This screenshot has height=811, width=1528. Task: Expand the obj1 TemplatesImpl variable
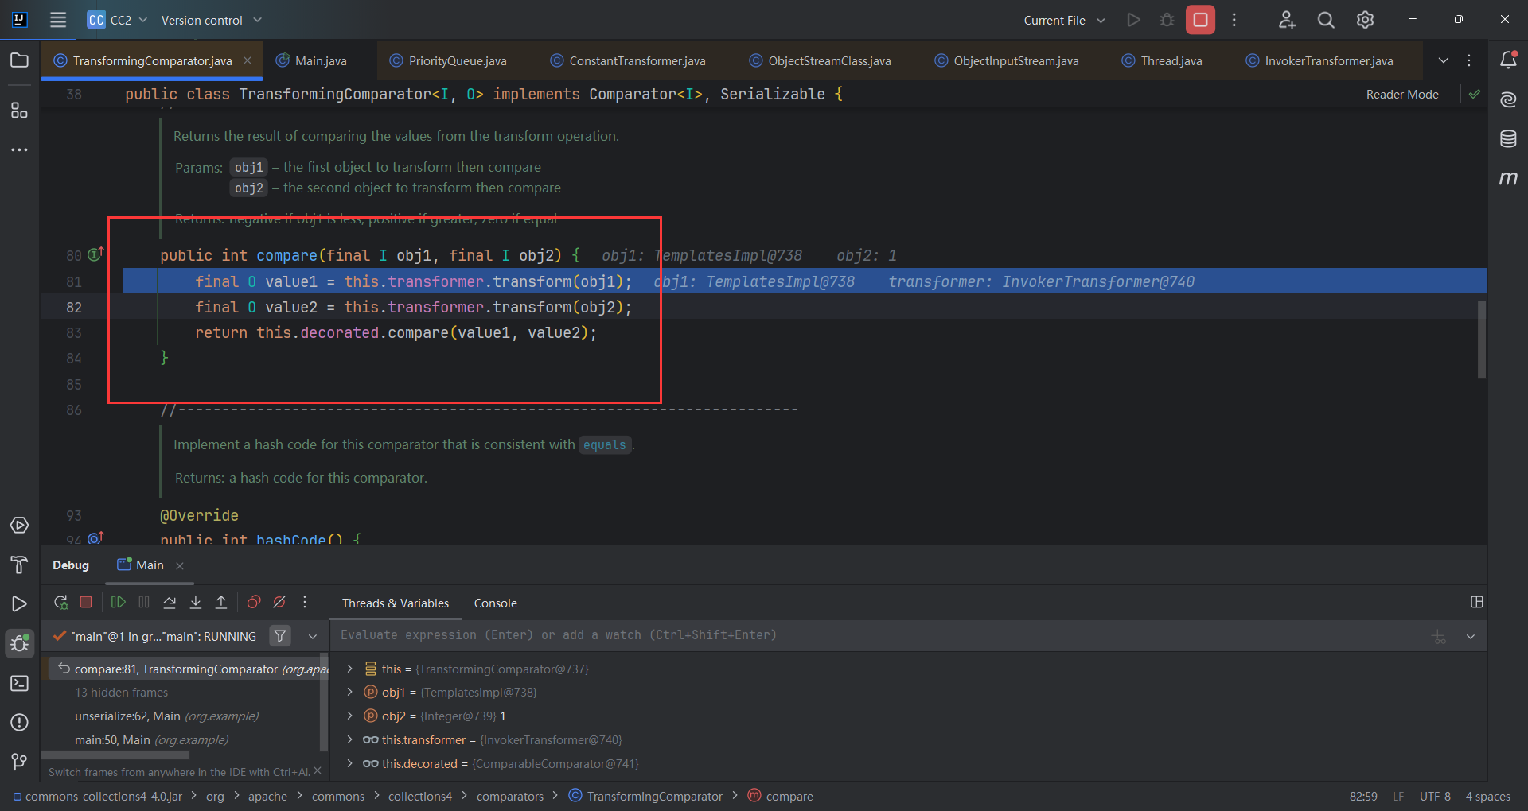(349, 692)
